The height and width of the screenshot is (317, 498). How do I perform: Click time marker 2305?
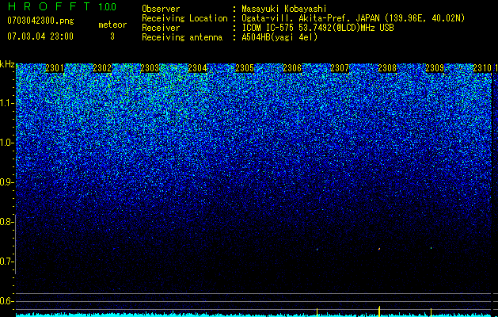pos(245,68)
